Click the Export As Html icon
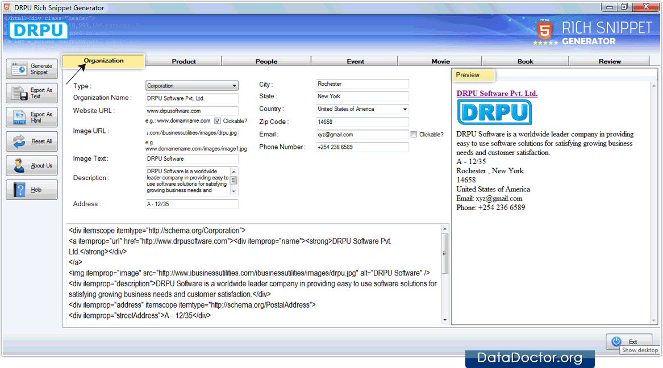The width and height of the screenshot is (663, 368). pos(19,117)
